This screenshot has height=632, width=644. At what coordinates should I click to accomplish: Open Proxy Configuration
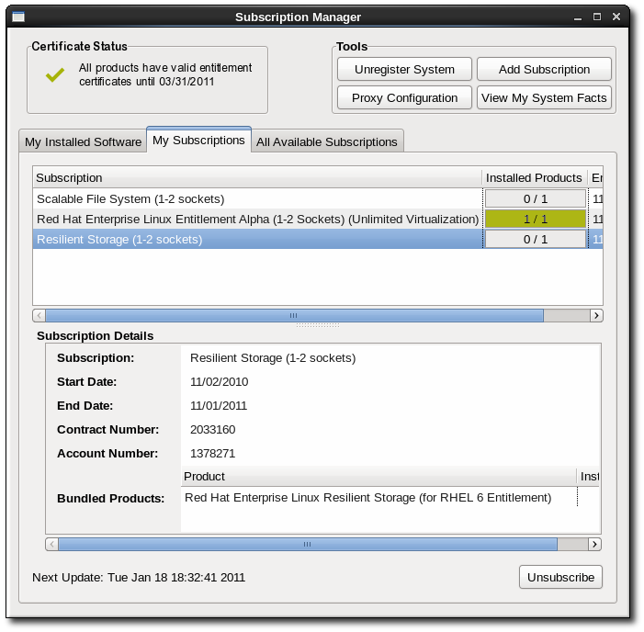click(x=404, y=97)
